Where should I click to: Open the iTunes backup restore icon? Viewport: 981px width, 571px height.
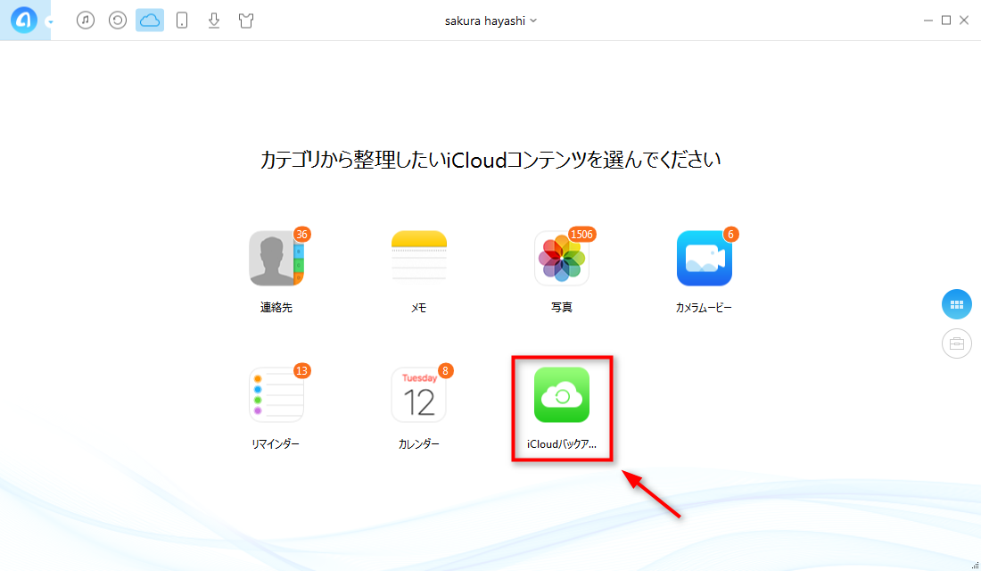click(118, 20)
